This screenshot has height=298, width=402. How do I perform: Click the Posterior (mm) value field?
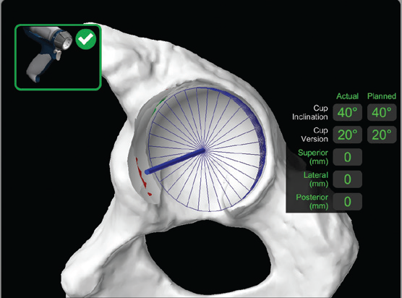pos(347,202)
